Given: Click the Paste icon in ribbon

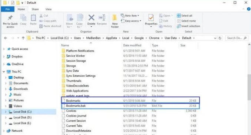Looking at the screenshot, I should (33, 17).
